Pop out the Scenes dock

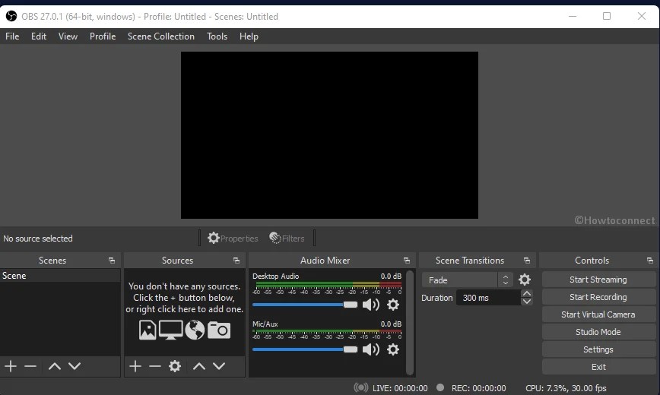(112, 261)
